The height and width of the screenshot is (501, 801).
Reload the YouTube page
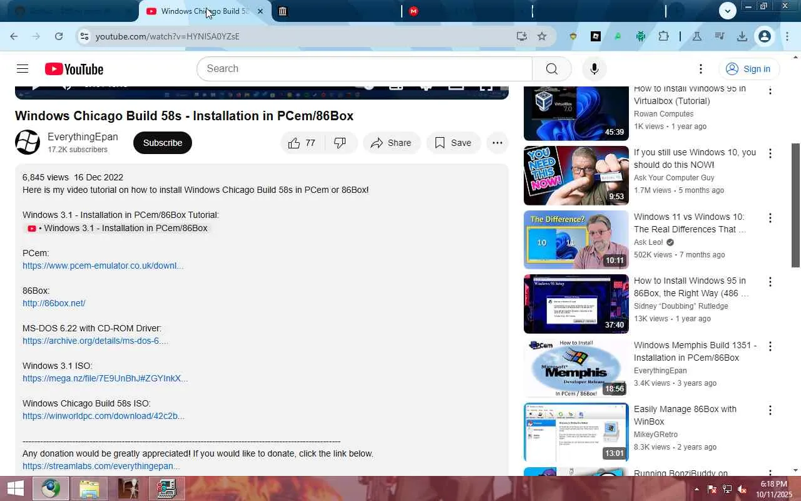(59, 36)
